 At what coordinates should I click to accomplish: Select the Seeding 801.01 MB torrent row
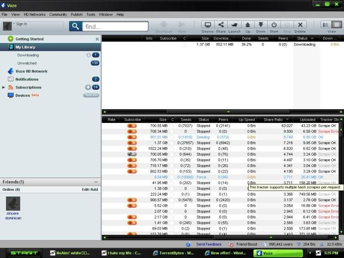click(220, 137)
